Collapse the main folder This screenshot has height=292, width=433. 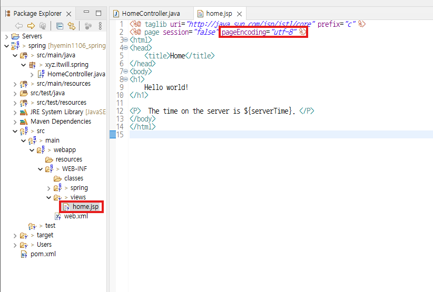24,140
